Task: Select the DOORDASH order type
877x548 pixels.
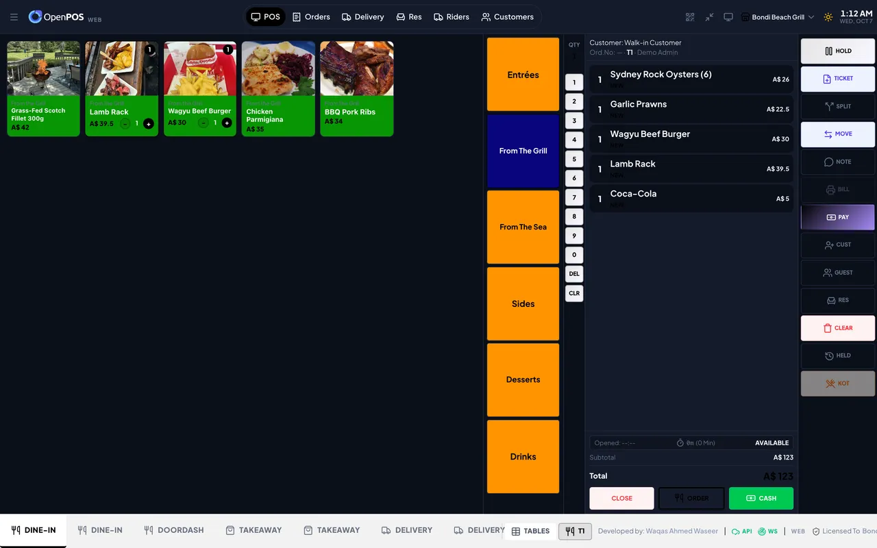Action: pos(174,530)
